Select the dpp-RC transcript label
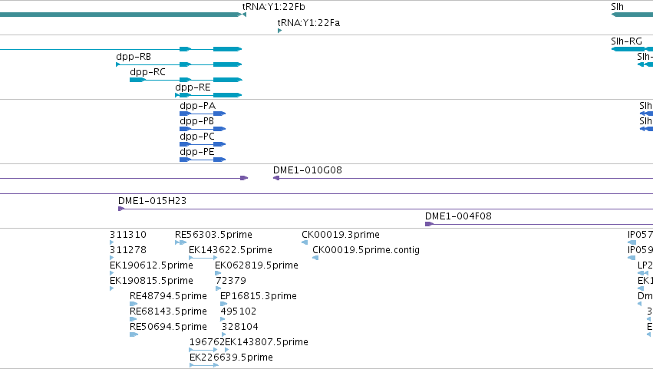The height and width of the screenshot is (369, 653). 147,72
